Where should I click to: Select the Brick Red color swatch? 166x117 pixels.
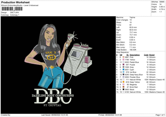coord(123,87)
